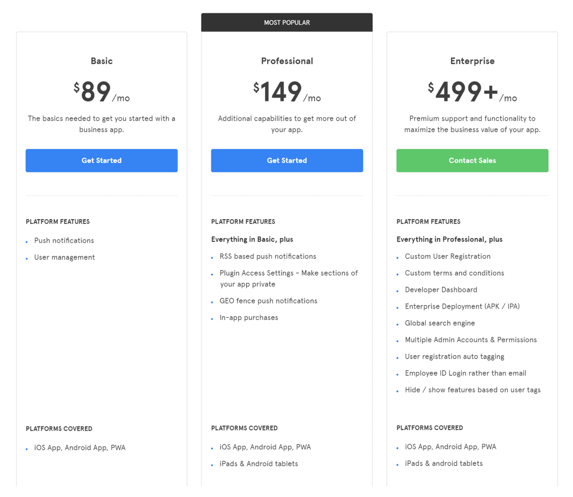Click Employee ID Login rather than email
This screenshot has width=573, height=497.
pyautogui.click(x=465, y=373)
